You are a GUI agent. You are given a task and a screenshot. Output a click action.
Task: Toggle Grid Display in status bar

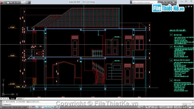[33, 107]
